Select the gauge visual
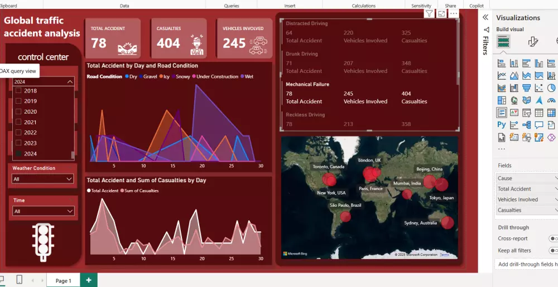The image size is (558, 287). 551,100
